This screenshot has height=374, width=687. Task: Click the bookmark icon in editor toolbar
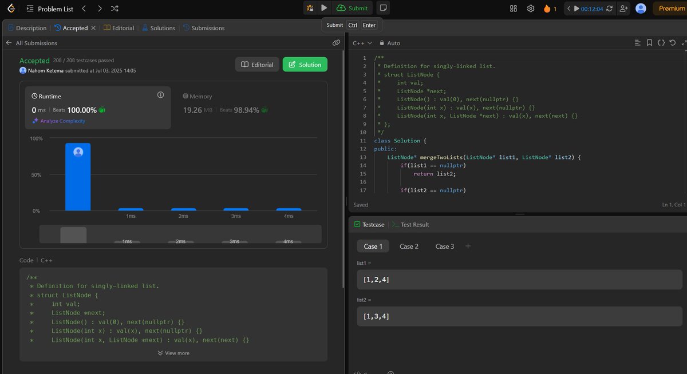(x=649, y=43)
